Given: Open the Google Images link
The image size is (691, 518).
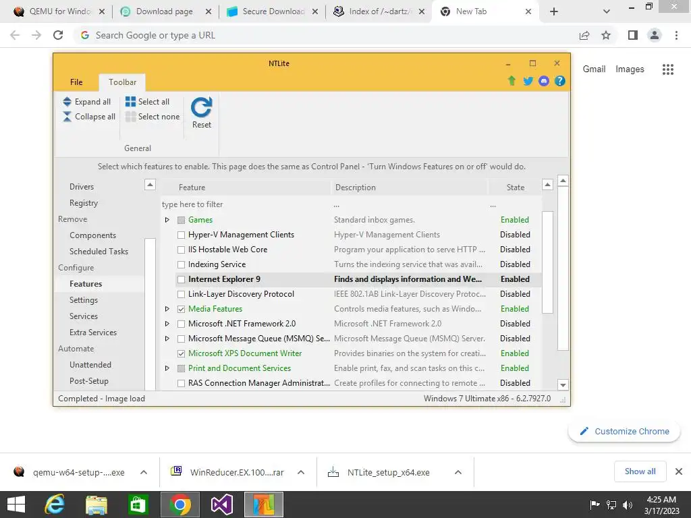Looking at the screenshot, I should (630, 69).
